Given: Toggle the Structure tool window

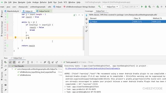Looking at the screenshot, I should tap(2, 64).
